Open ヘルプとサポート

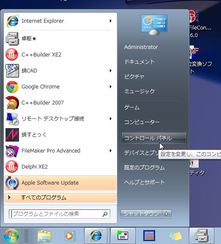point(145,182)
